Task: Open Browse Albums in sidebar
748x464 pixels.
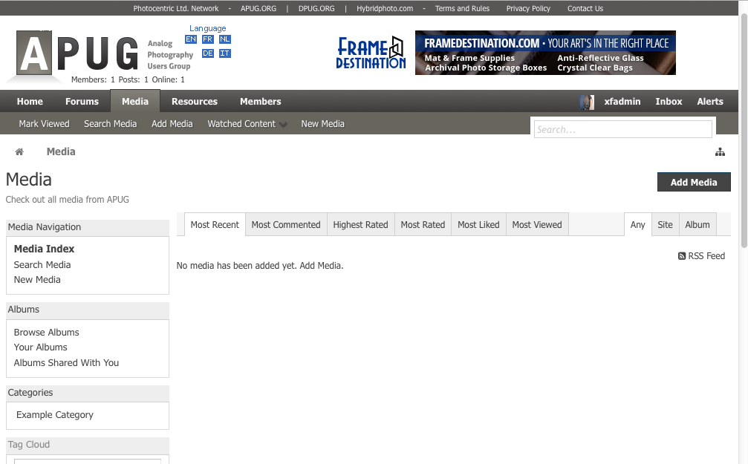Action: point(46,333)
